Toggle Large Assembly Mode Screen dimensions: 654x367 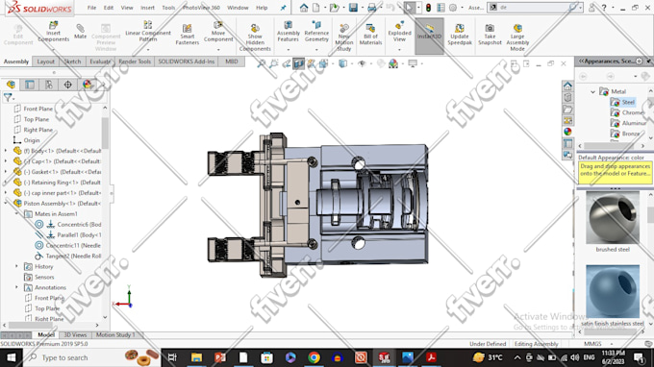tap(517, 37)
